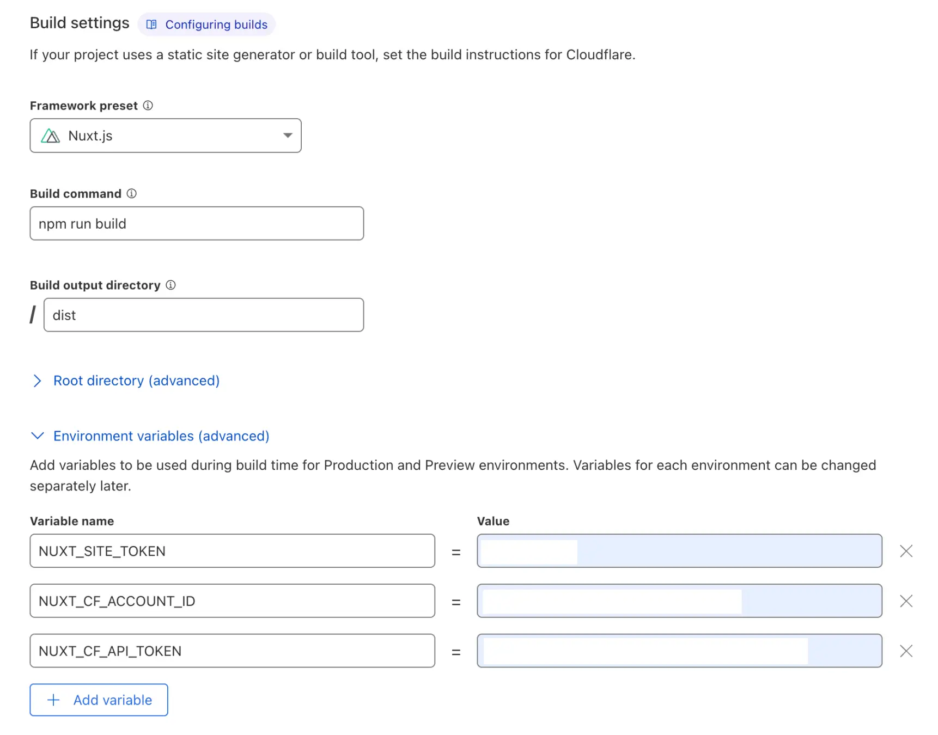Select the NUXT_CF_ACCOUNT_ID value field

click(679, 601)
